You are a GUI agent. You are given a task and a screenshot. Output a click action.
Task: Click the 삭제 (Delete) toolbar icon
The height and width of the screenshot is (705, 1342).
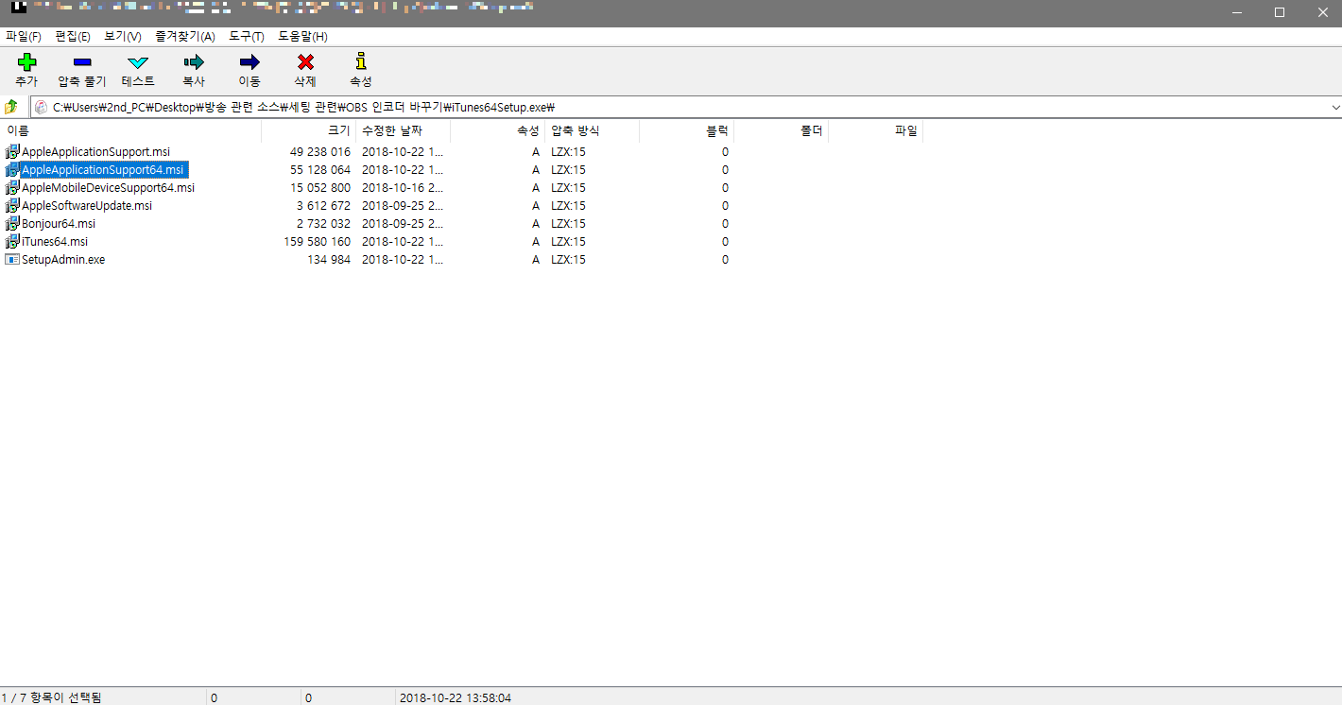pyautogui.click(x=304, y=68)
